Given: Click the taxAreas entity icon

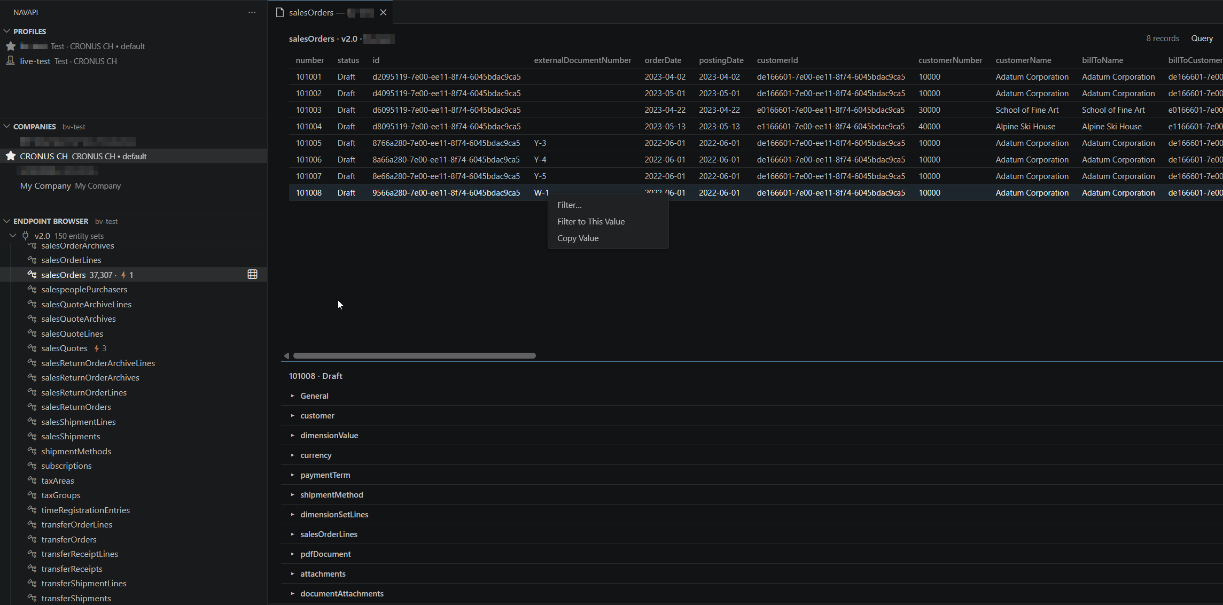Looking at the screenshot, I should coord(32,480).
